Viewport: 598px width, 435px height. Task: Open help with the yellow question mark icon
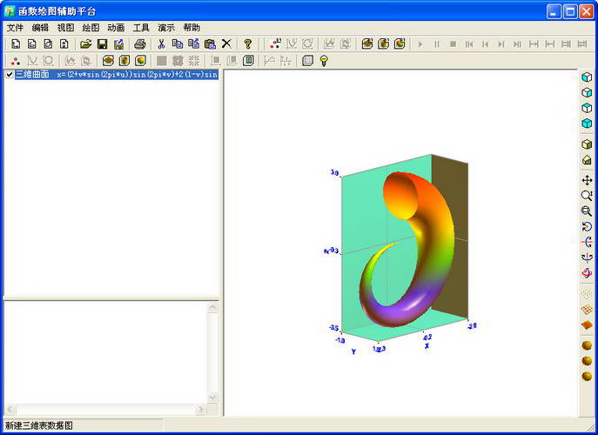coord(248,43)
